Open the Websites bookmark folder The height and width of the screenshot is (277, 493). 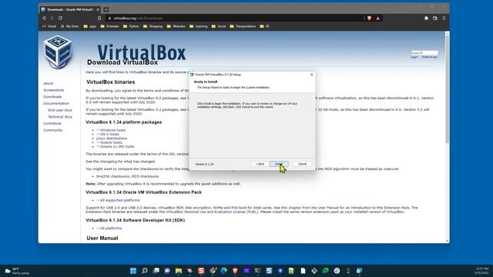pos(176,26)
